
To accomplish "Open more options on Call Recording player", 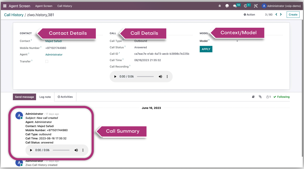I will pos(167,76).
